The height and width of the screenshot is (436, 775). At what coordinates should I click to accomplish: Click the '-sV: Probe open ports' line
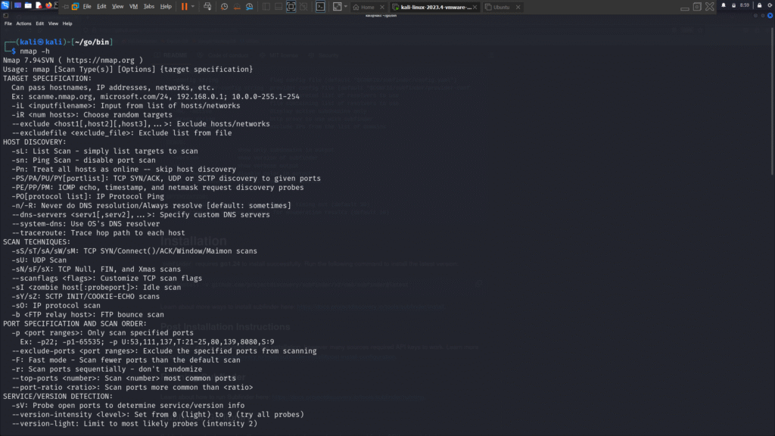128,406
